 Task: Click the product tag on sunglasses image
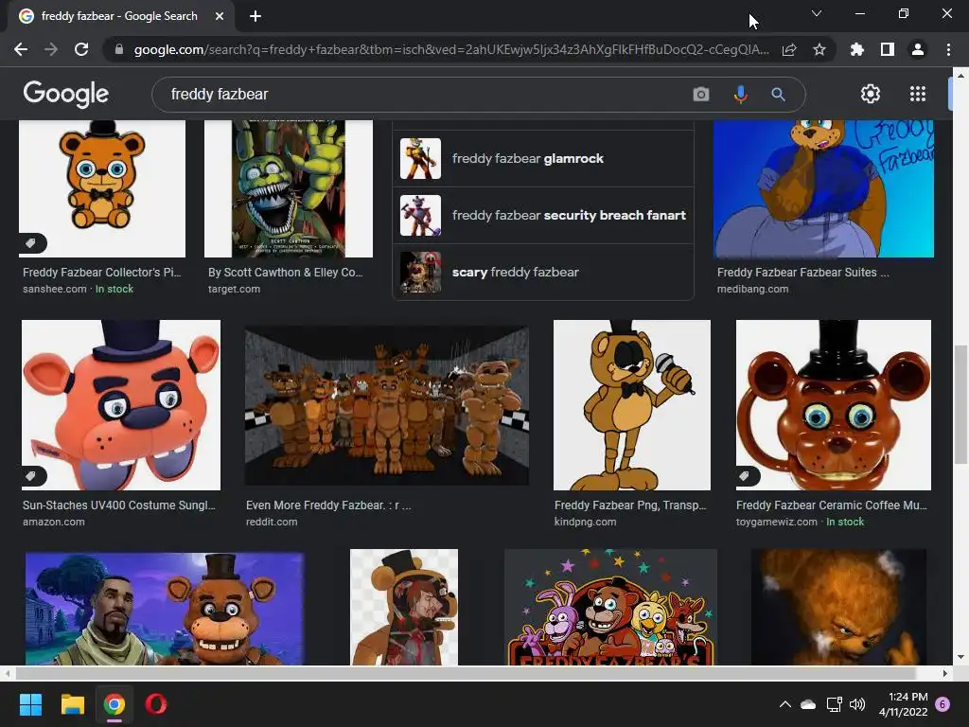pyautogui.click(x=32, y=475)
